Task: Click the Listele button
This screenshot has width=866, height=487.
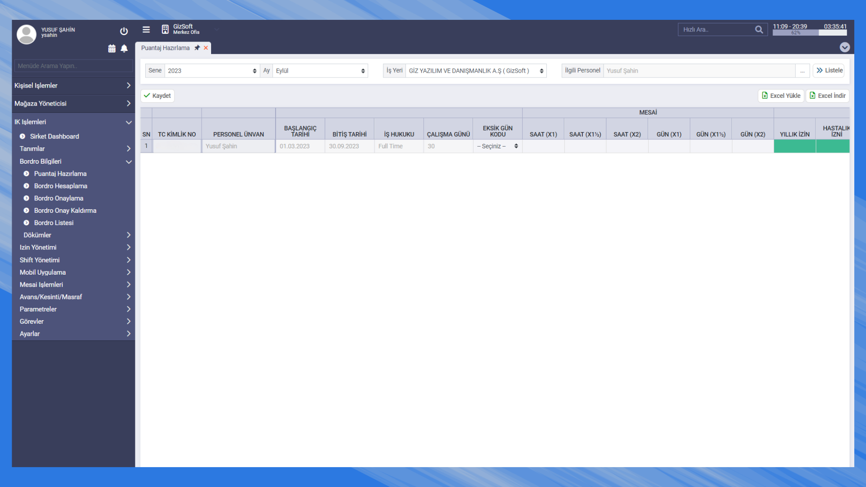Action: [829, 70]
